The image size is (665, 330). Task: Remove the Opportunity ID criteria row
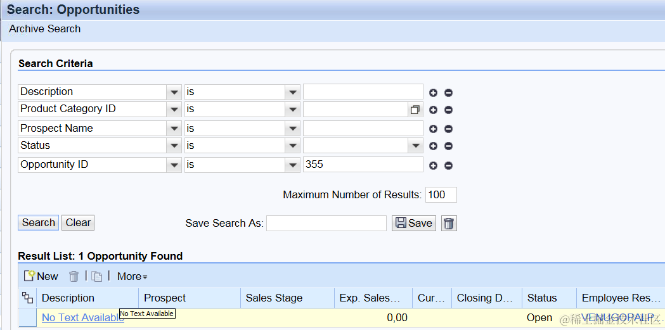(448, 166)
